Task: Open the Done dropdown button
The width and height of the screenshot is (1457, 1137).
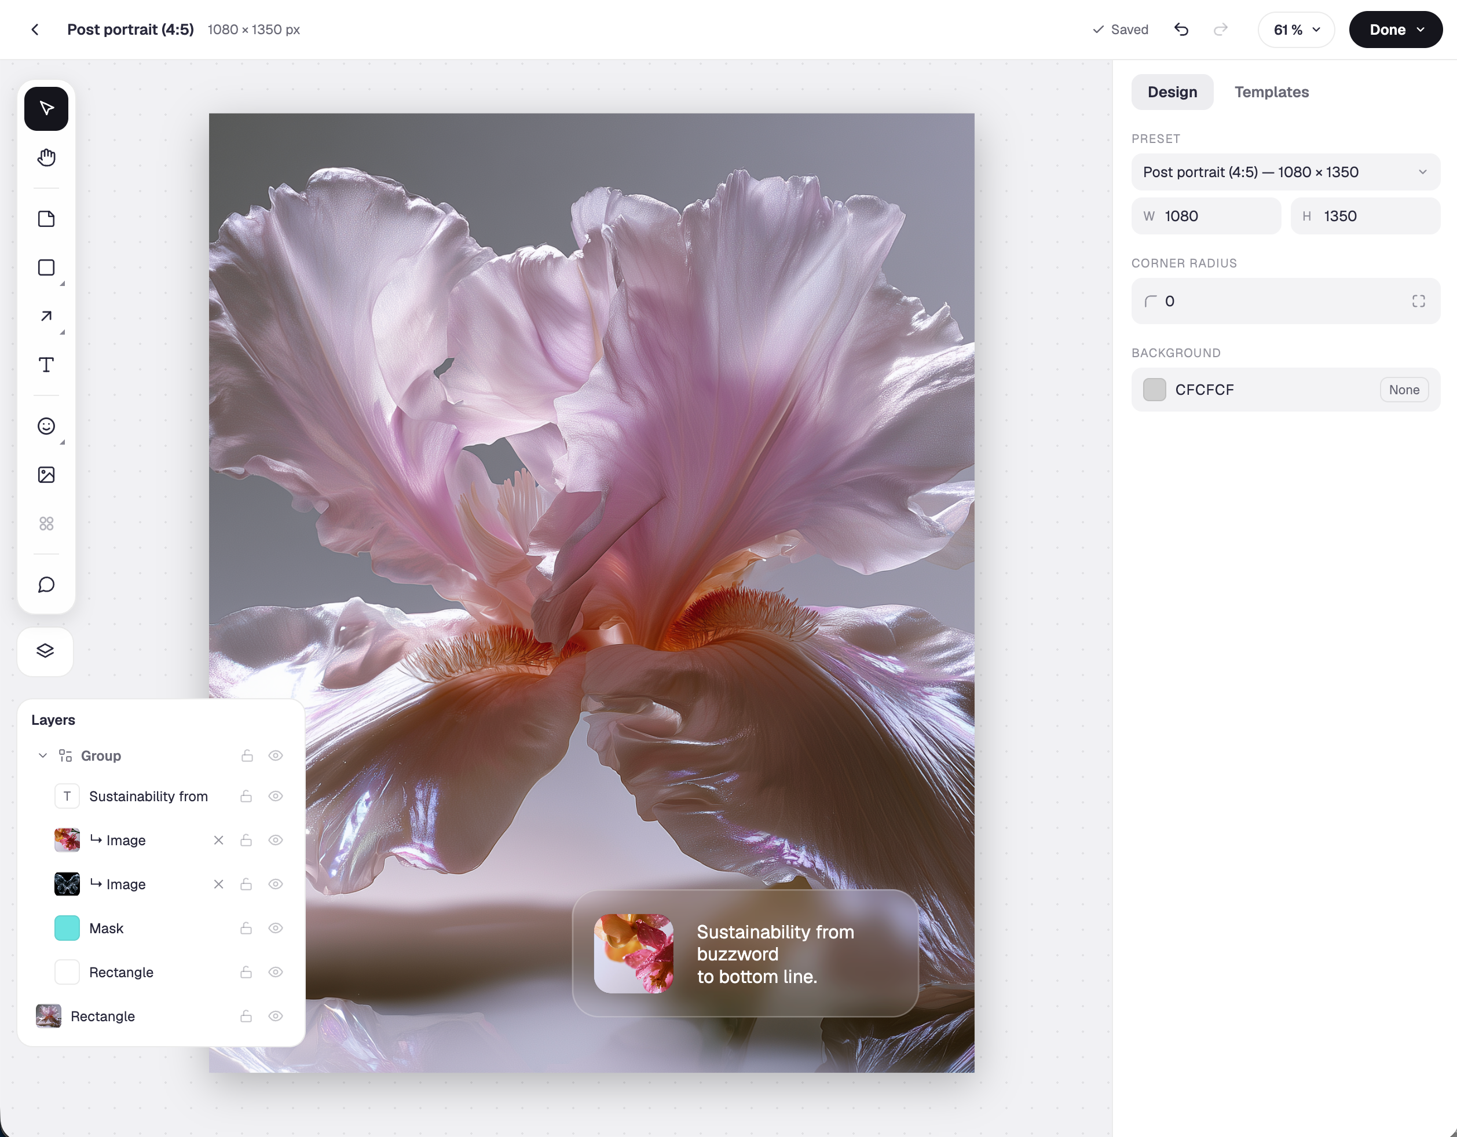Action: pos(1396,30)
